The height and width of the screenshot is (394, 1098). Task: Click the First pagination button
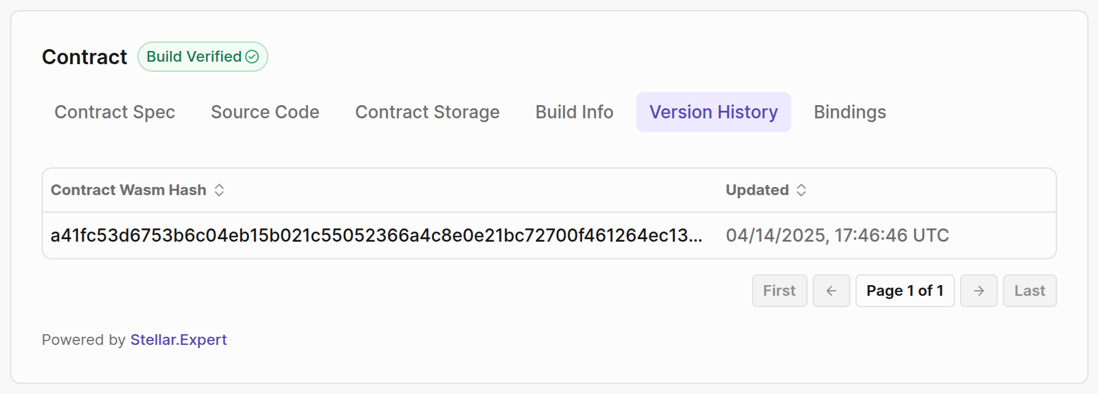(x=779, y=291)
